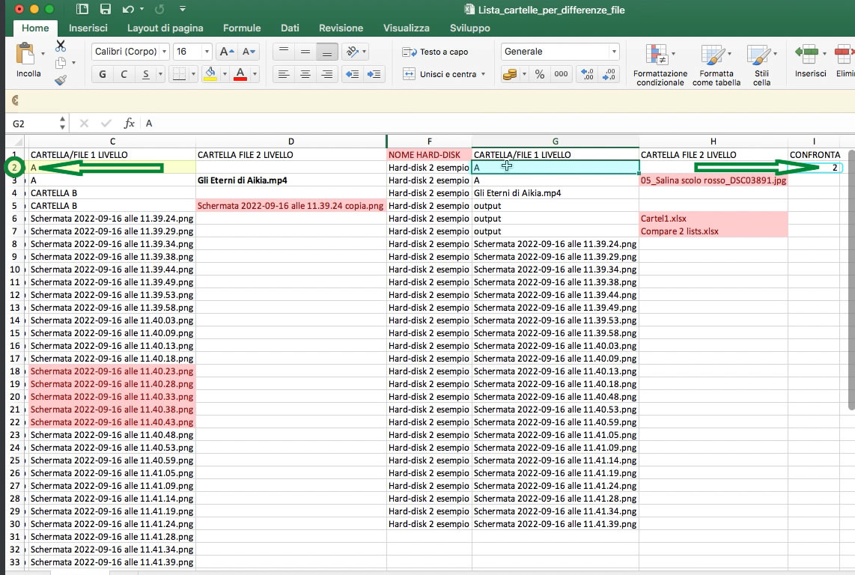Viewport: 855px width, 575px height.
Task: Toggle underline with the S button
Action: point(145,74)
